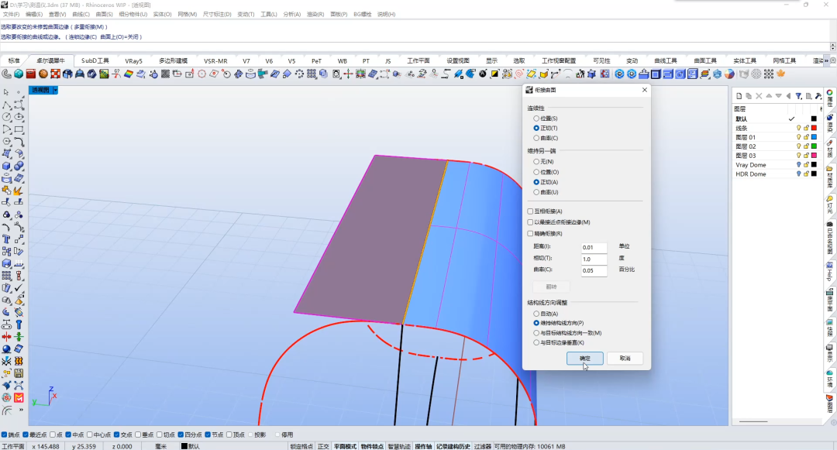Confirm dialog with the 确定 button
The height and width of the screenshot is (450, 837).
(x=585, y=359)
